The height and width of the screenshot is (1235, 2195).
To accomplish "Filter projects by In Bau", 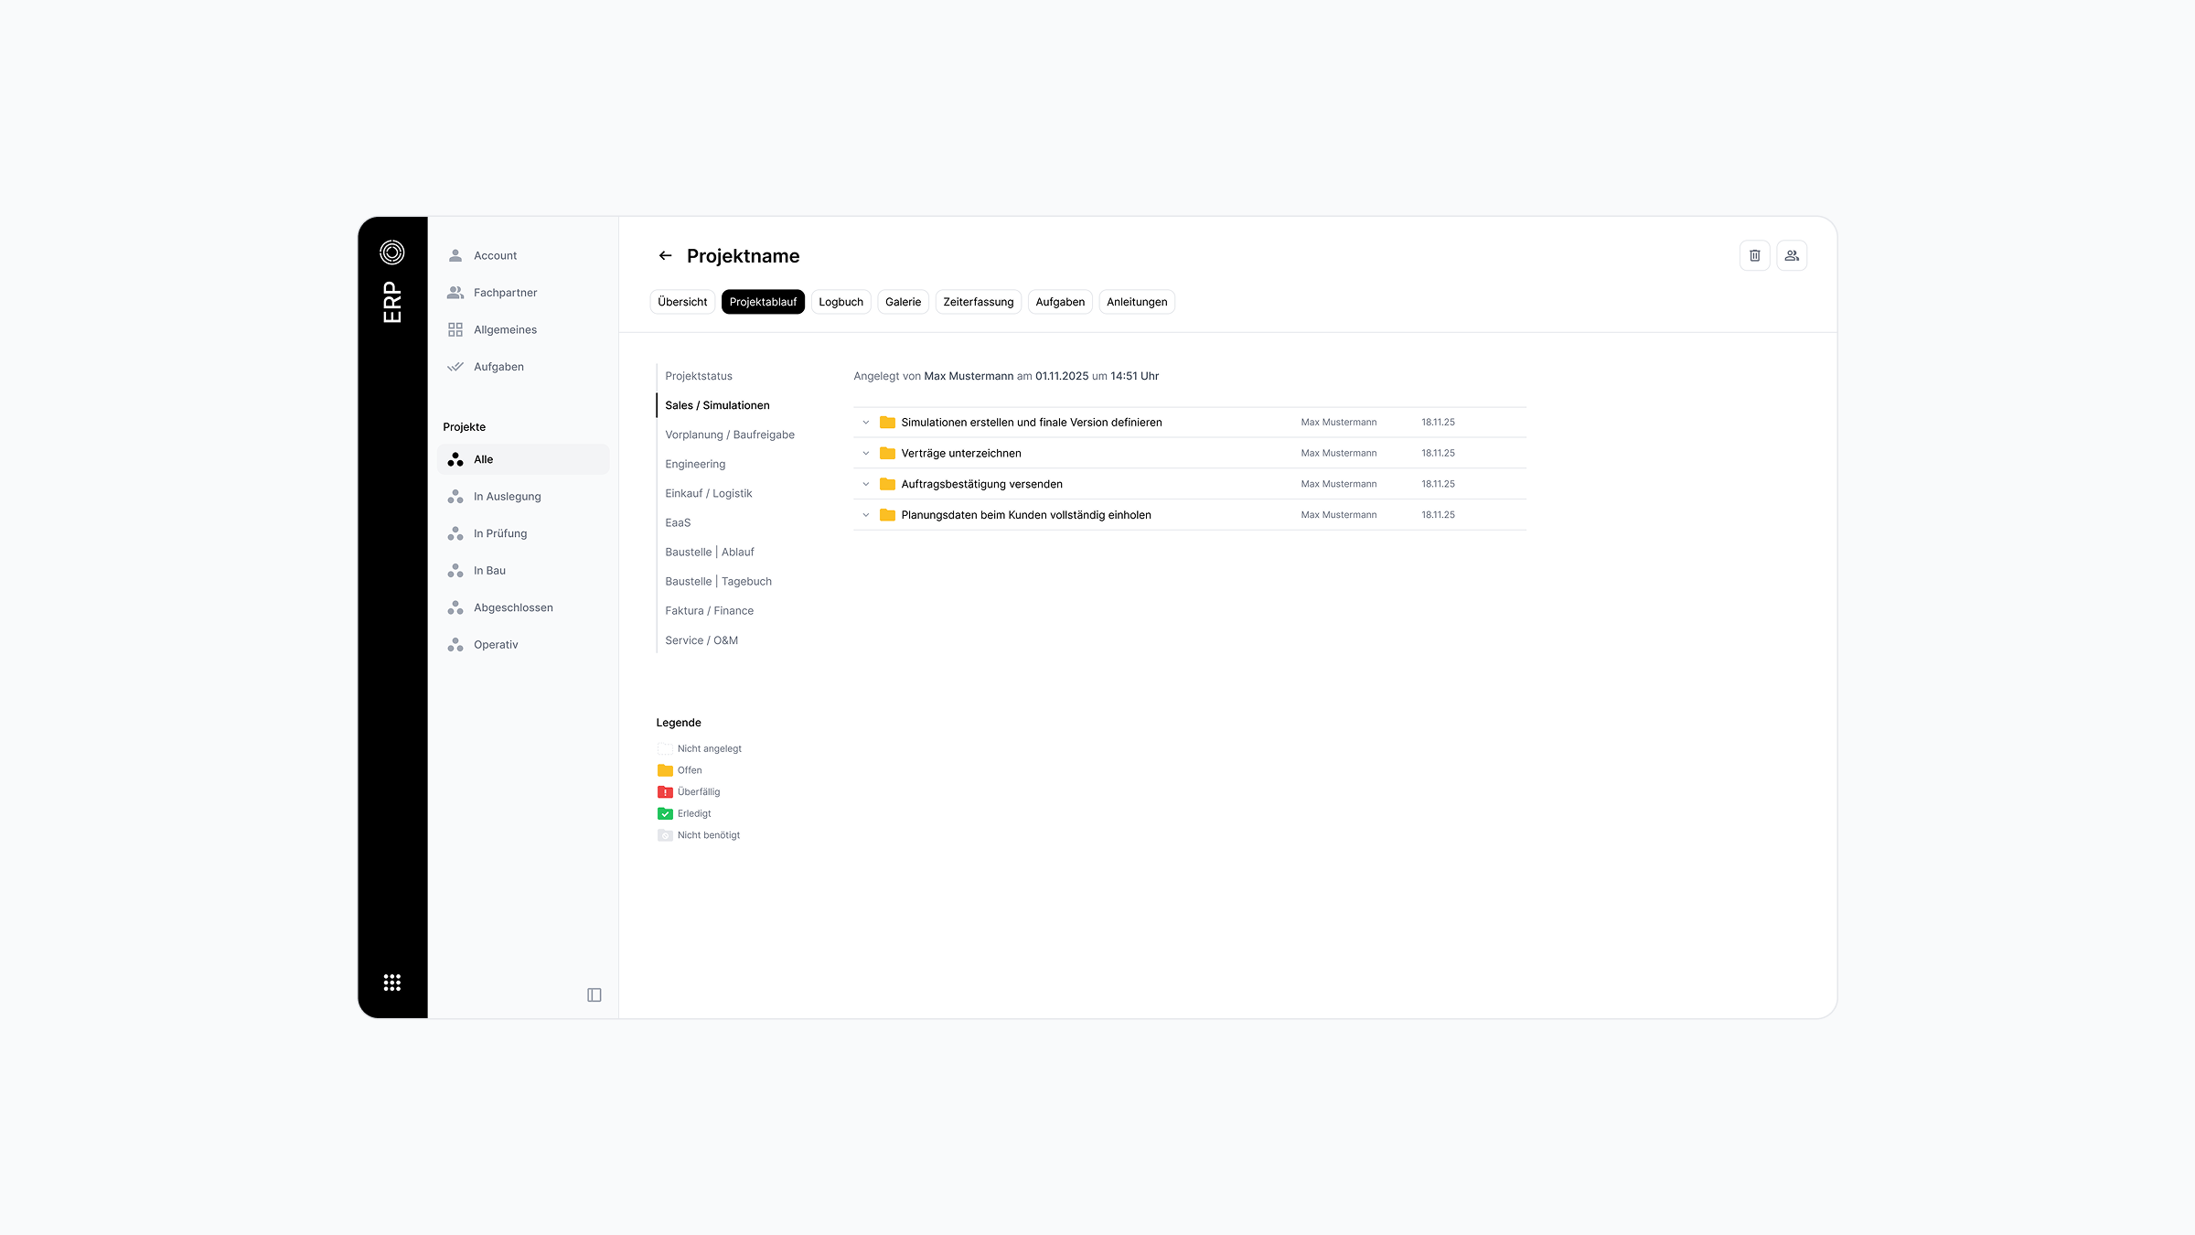I will (x=489, y=571).
